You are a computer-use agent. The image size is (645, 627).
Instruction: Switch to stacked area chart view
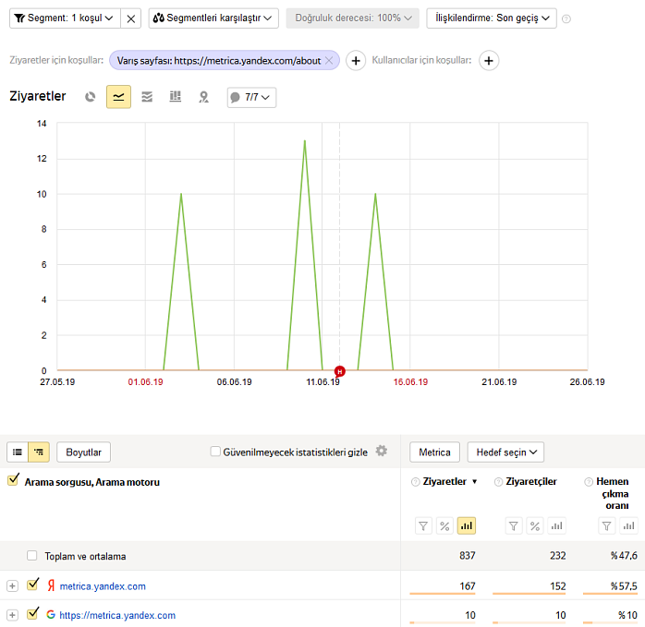coord(147,97)
